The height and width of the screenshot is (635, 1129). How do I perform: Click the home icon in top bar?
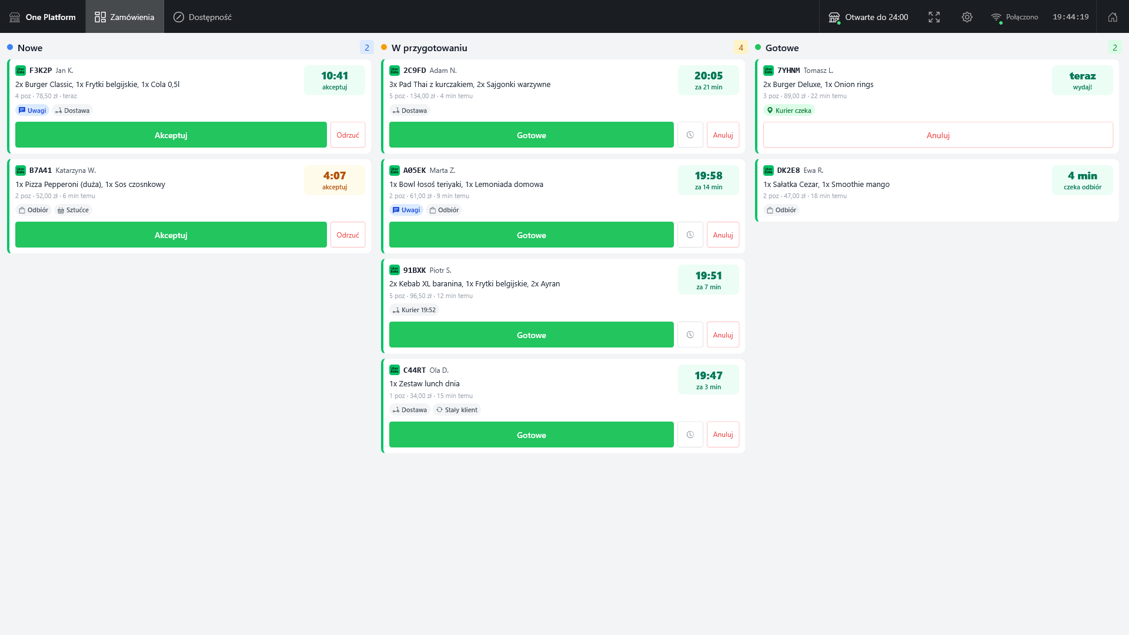1113,17
